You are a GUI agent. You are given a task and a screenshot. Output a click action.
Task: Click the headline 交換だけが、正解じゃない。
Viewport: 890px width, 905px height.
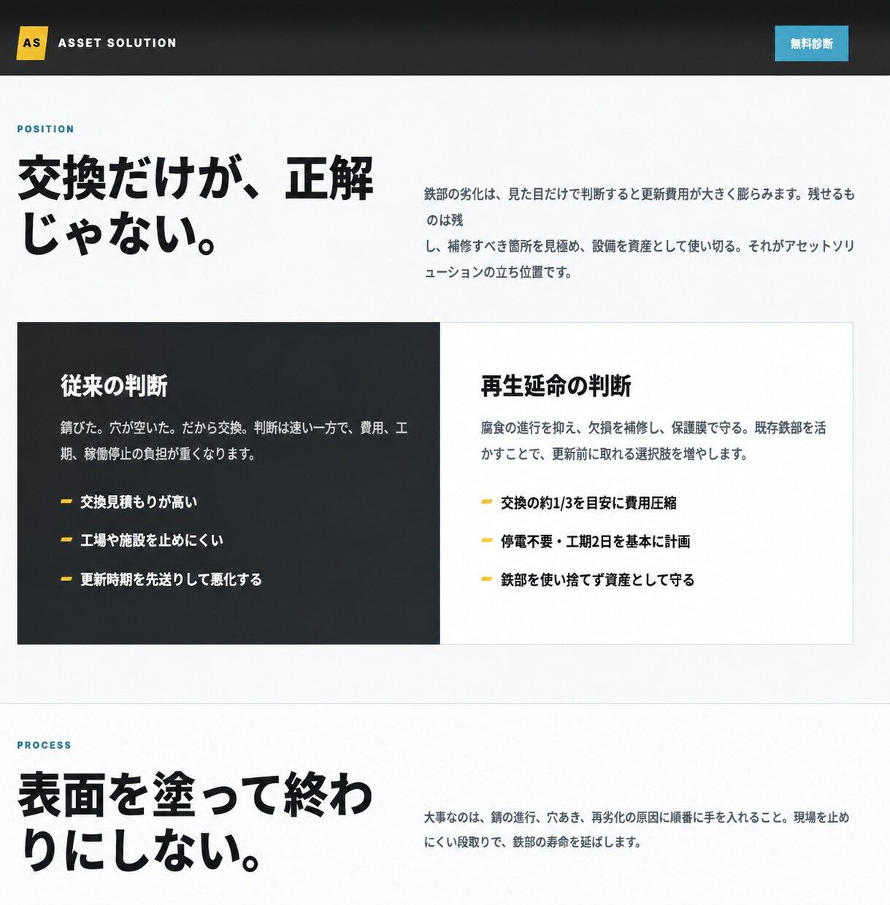point(196,205)
